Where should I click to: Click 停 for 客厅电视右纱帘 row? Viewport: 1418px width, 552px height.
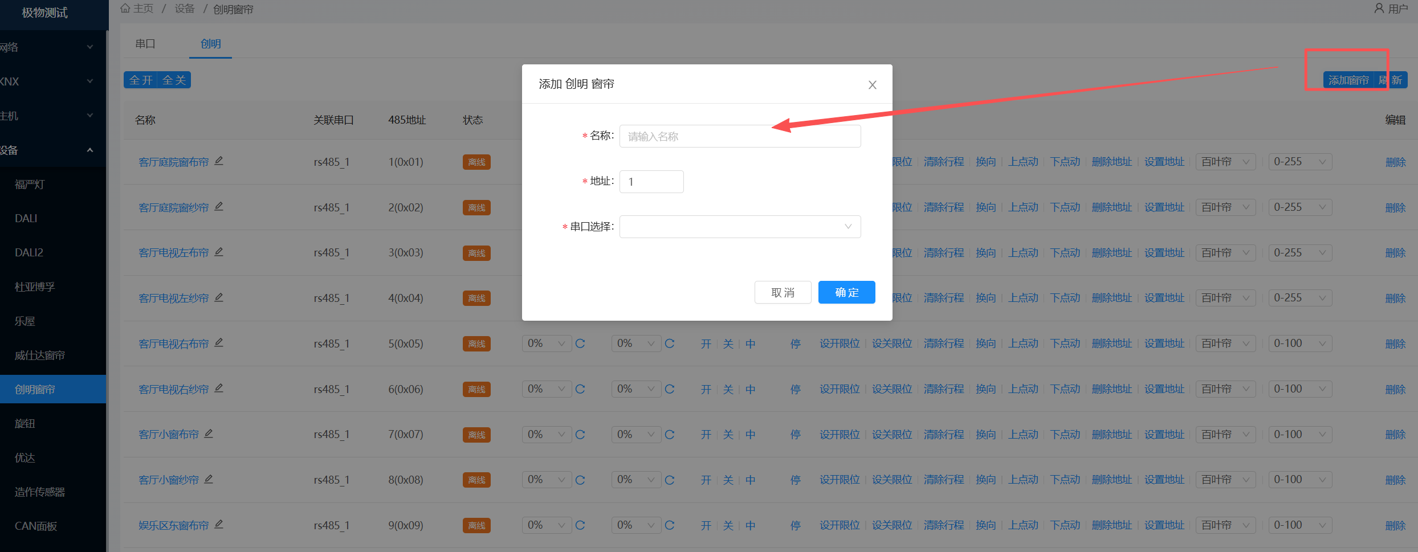(796, 389)
